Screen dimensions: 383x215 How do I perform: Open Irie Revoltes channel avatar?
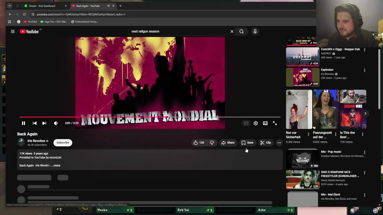point(21,142)
